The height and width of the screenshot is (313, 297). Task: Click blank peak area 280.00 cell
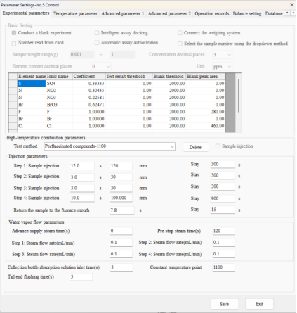[206, 112]
